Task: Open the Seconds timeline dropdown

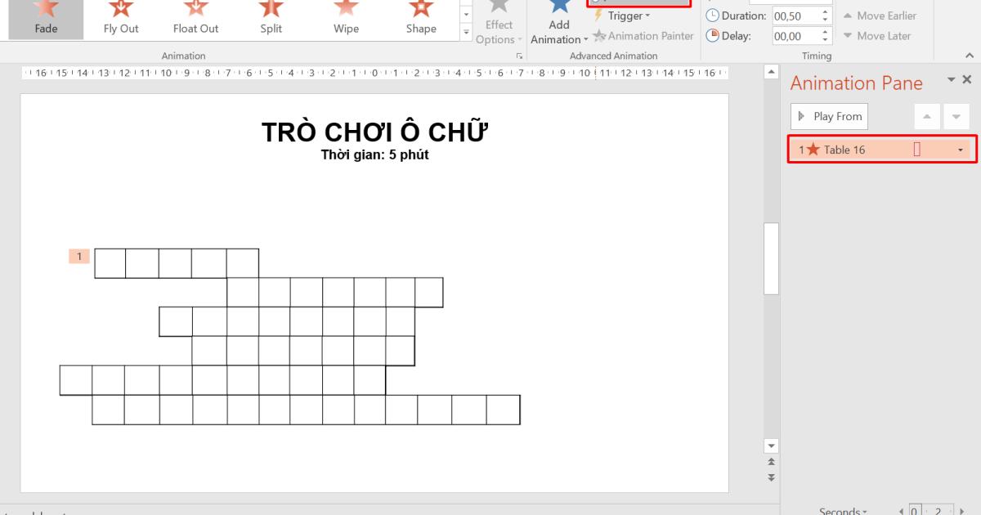Action: 843,510
